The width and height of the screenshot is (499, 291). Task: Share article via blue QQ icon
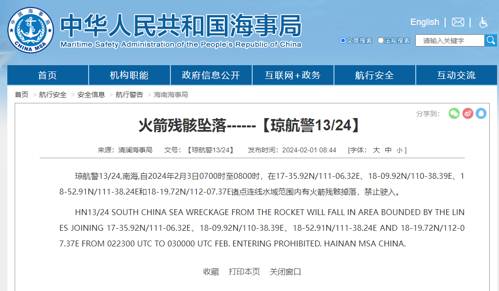[481, 113]
